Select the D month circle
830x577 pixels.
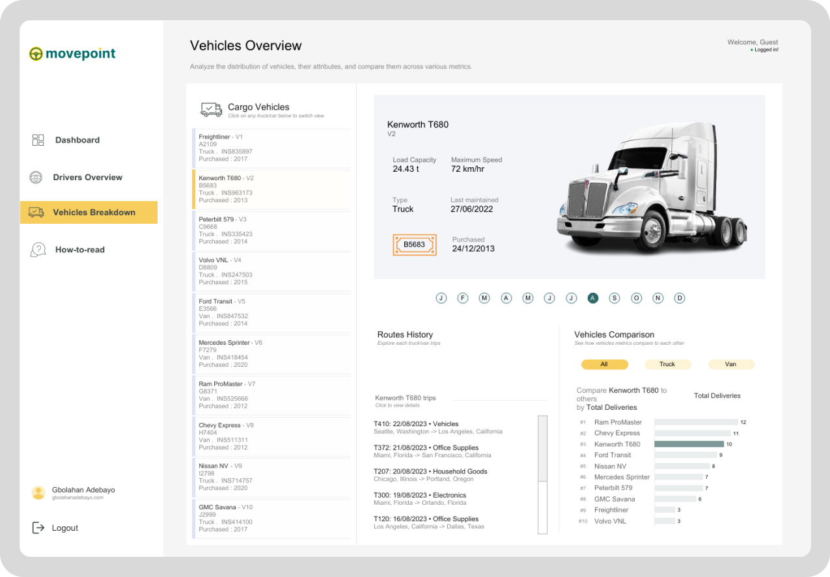coord(680,298)
